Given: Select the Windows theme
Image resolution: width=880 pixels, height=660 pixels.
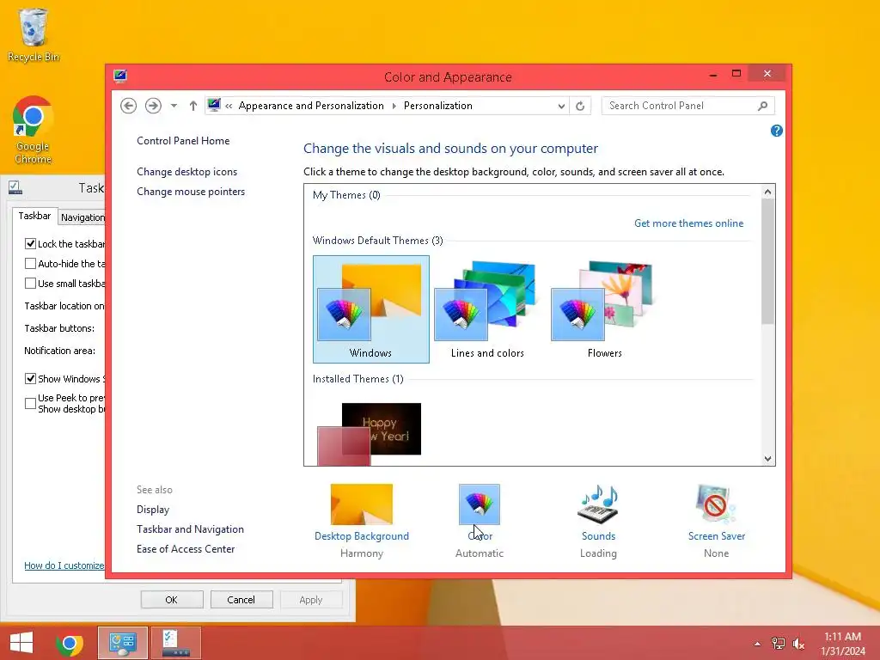Looking at the screenshot, I should click(x=371, y=309).
